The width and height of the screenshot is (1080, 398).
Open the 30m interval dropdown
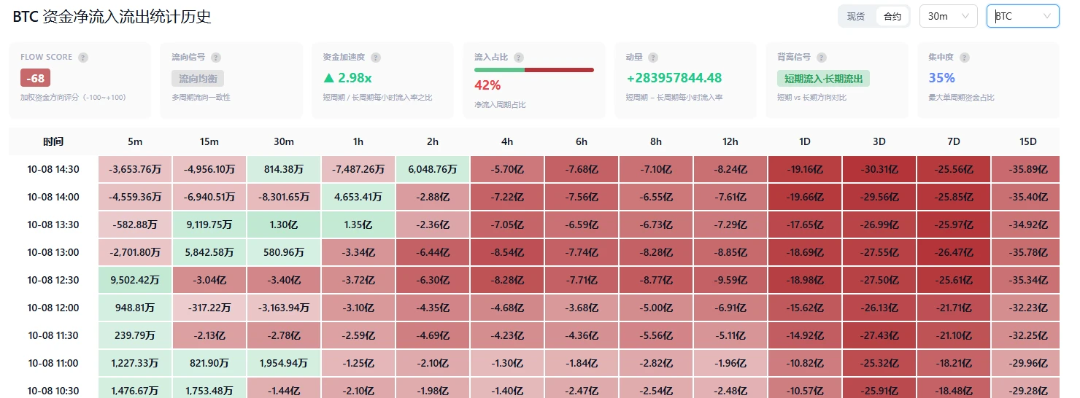click(x=948, y=16)
